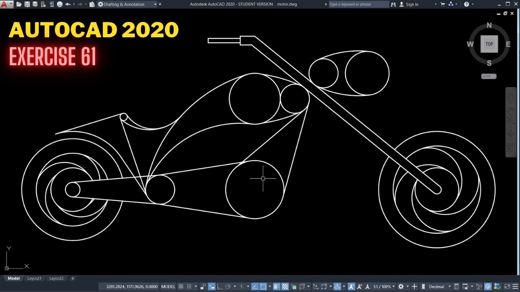Click the gizmo icon in status bar
This screenshot has height=292, width=520.
337,287
